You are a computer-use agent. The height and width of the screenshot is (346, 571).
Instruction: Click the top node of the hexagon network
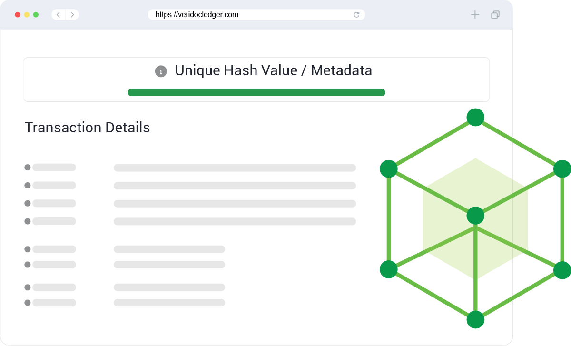tap(475, 117)
